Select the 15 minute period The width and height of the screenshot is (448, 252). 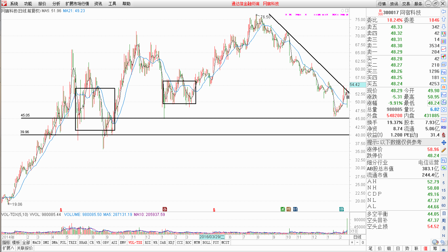pyautogui.click(x=444, y=191)
